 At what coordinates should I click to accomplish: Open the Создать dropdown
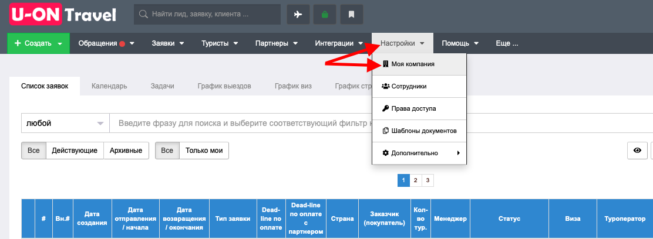tap(38, 43)
